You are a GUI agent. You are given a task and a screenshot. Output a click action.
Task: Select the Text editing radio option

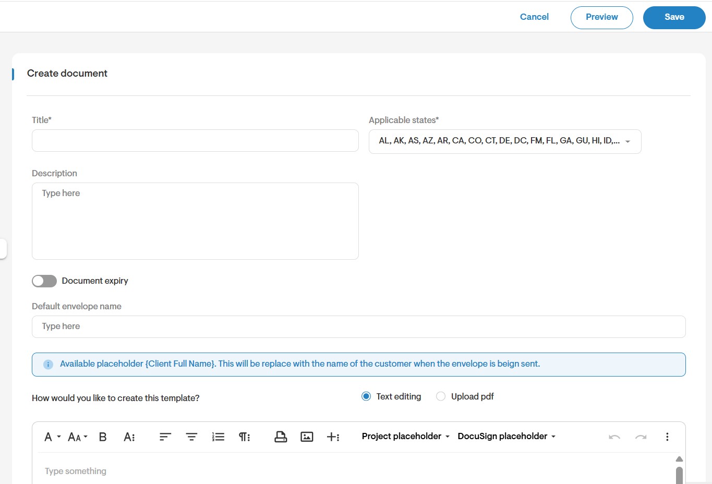click(366, 396)
